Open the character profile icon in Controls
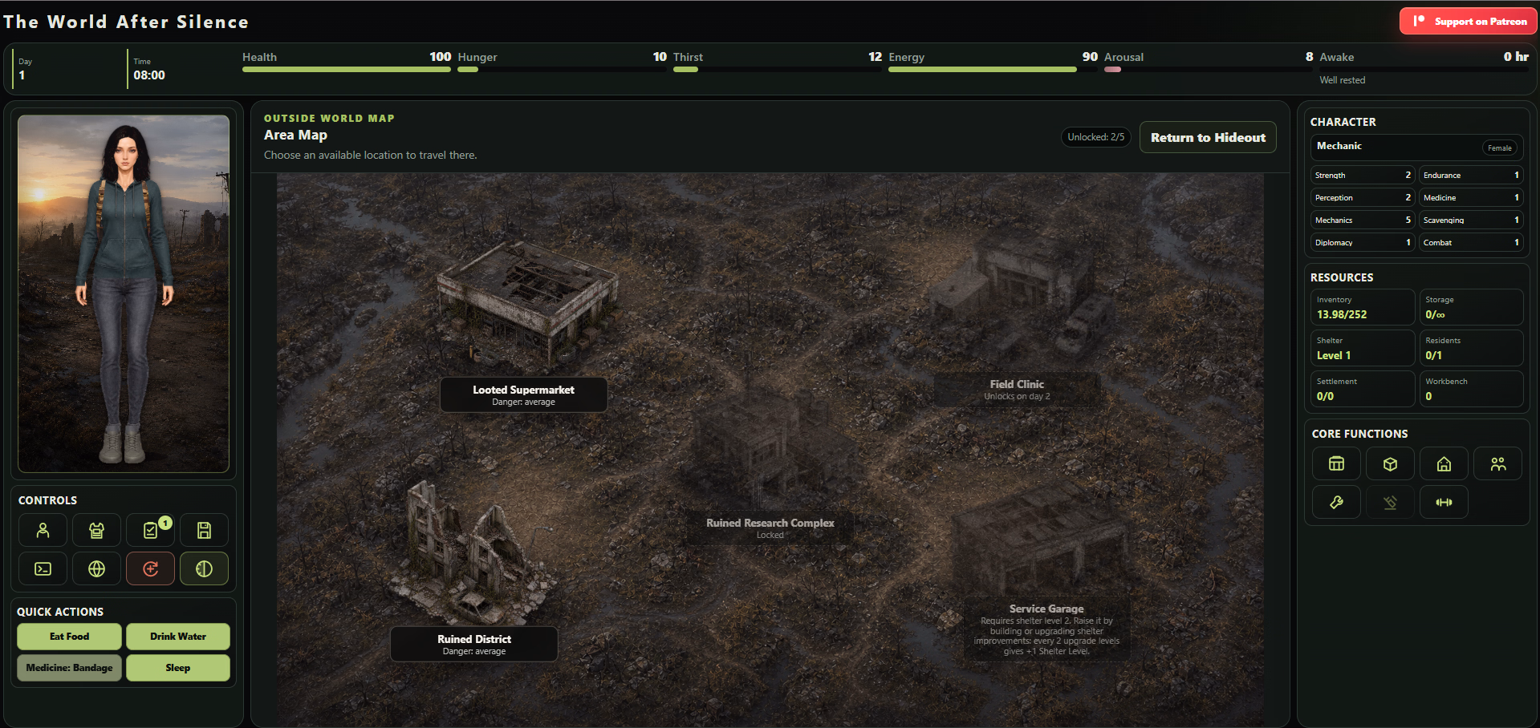 [43, 530]
